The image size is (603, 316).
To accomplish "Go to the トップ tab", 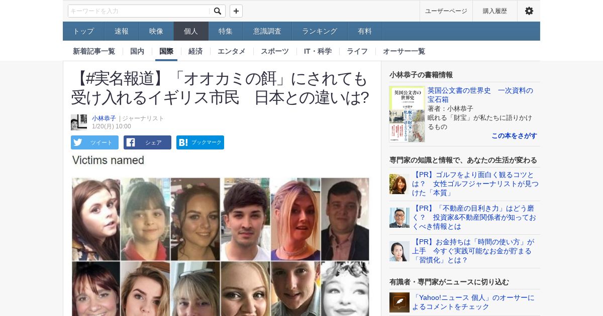I will coord(83,31).
